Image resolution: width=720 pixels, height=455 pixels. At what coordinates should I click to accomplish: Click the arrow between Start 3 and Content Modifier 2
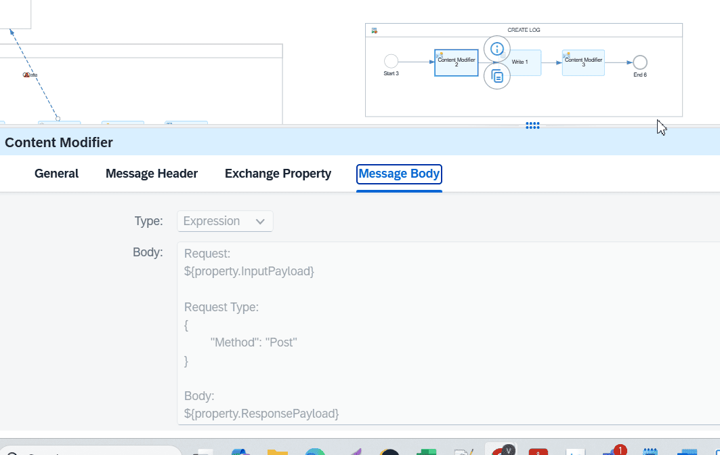pos(416,62)
